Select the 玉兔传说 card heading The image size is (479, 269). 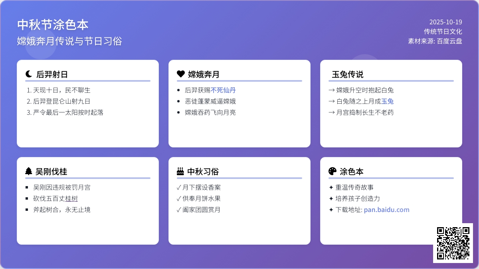coord(348,75)
